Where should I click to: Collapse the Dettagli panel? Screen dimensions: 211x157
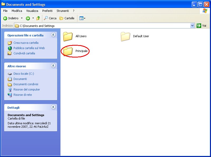click(53, 107)
